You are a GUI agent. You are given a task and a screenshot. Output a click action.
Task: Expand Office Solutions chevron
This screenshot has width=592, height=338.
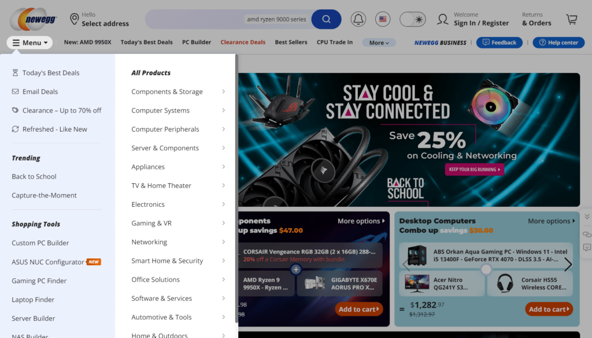pyautogui.click(x=224, y=280)
